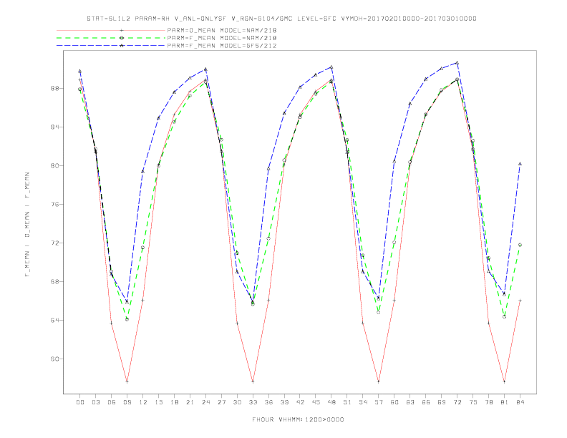This screenshot has height=438, width=567.
Task: Click x-axis forecast hour label 54
Action: (x=363, y=402)
